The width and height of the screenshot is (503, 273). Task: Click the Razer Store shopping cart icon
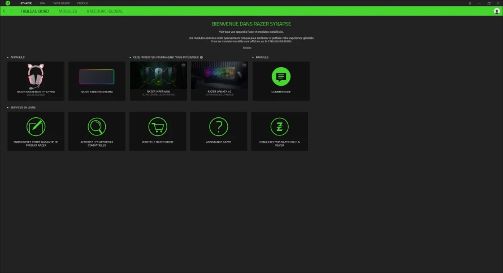tap(158, 127)
